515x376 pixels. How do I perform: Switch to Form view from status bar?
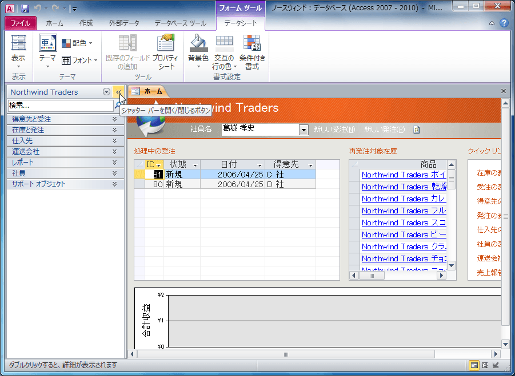pyautogui.click(x=474, y=365)
